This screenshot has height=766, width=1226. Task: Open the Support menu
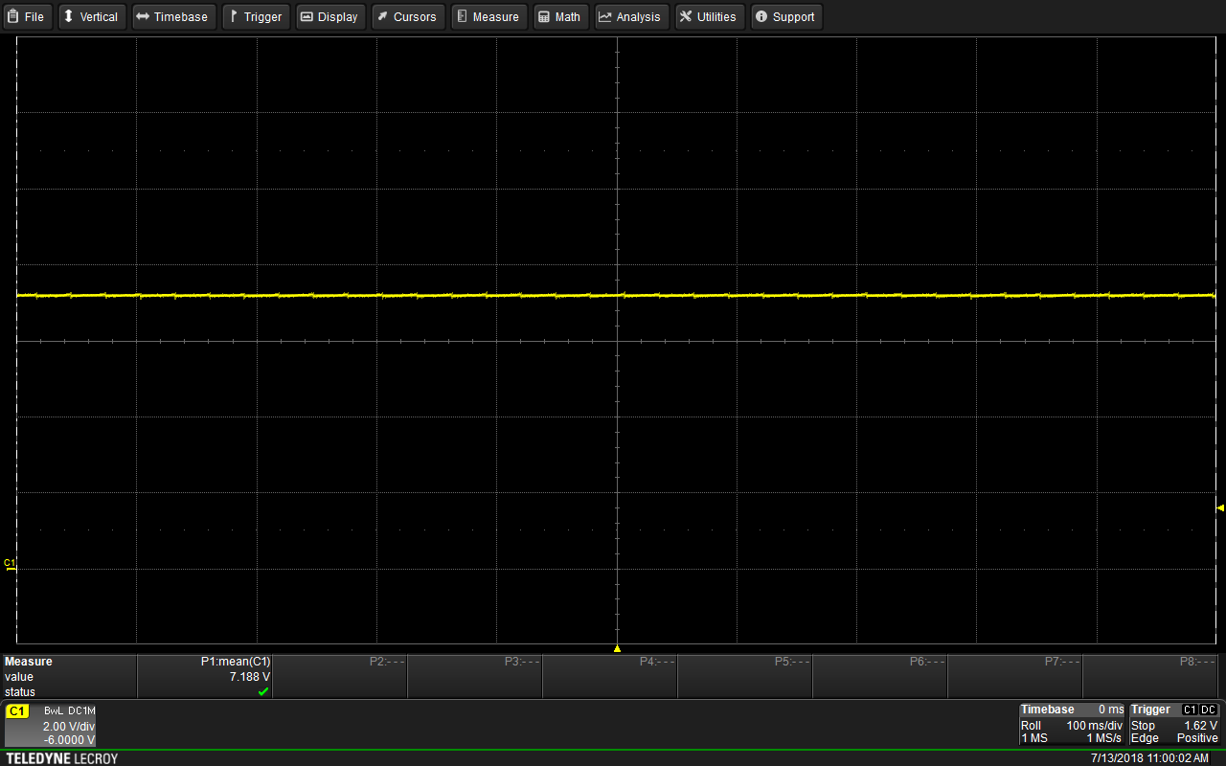pos(785,16)
